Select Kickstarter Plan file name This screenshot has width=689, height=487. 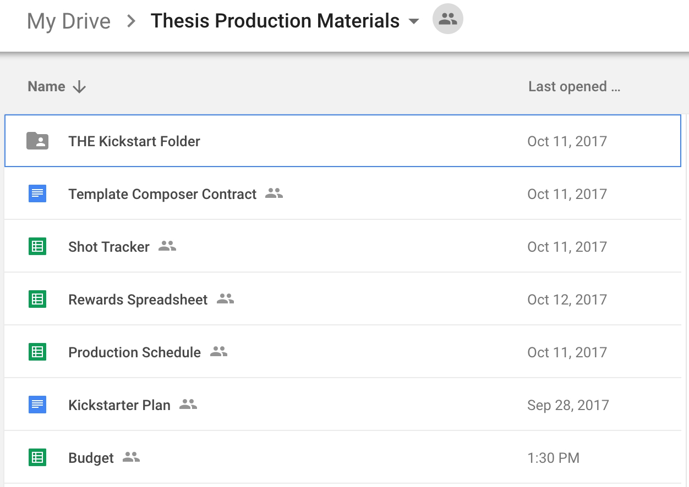point(119,405)
